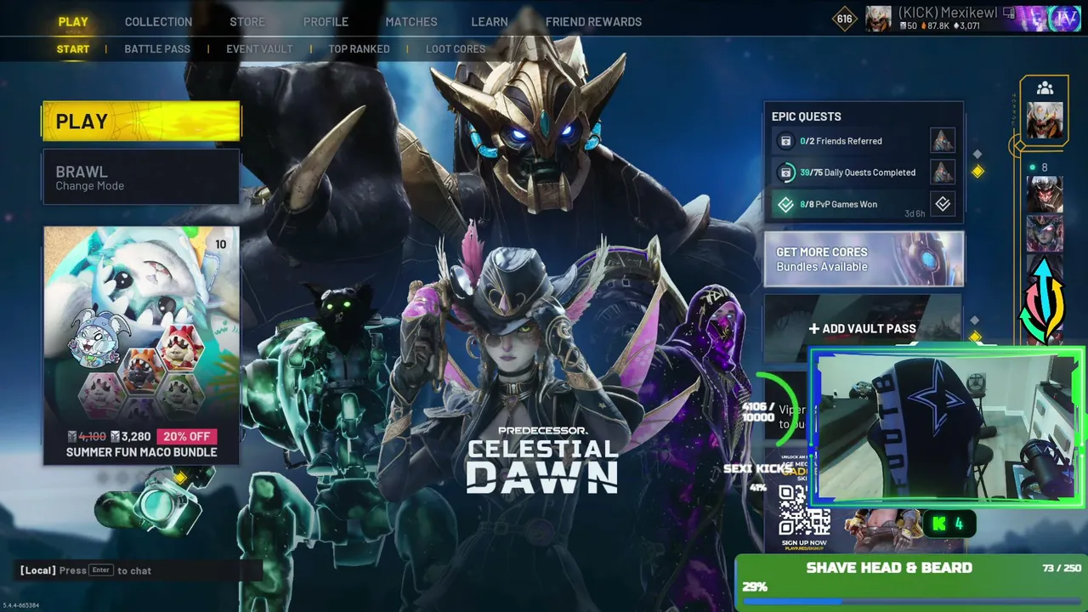Click the 20% OFF discount badge
Screen dimensions: 1088x612
pos(187,436)
